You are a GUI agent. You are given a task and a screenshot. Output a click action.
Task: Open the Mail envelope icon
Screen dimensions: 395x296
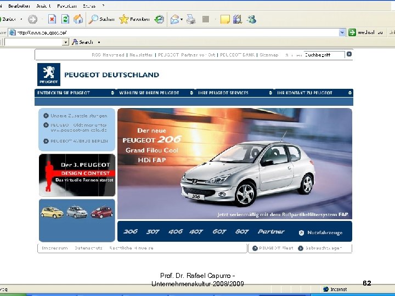(174, 19)
